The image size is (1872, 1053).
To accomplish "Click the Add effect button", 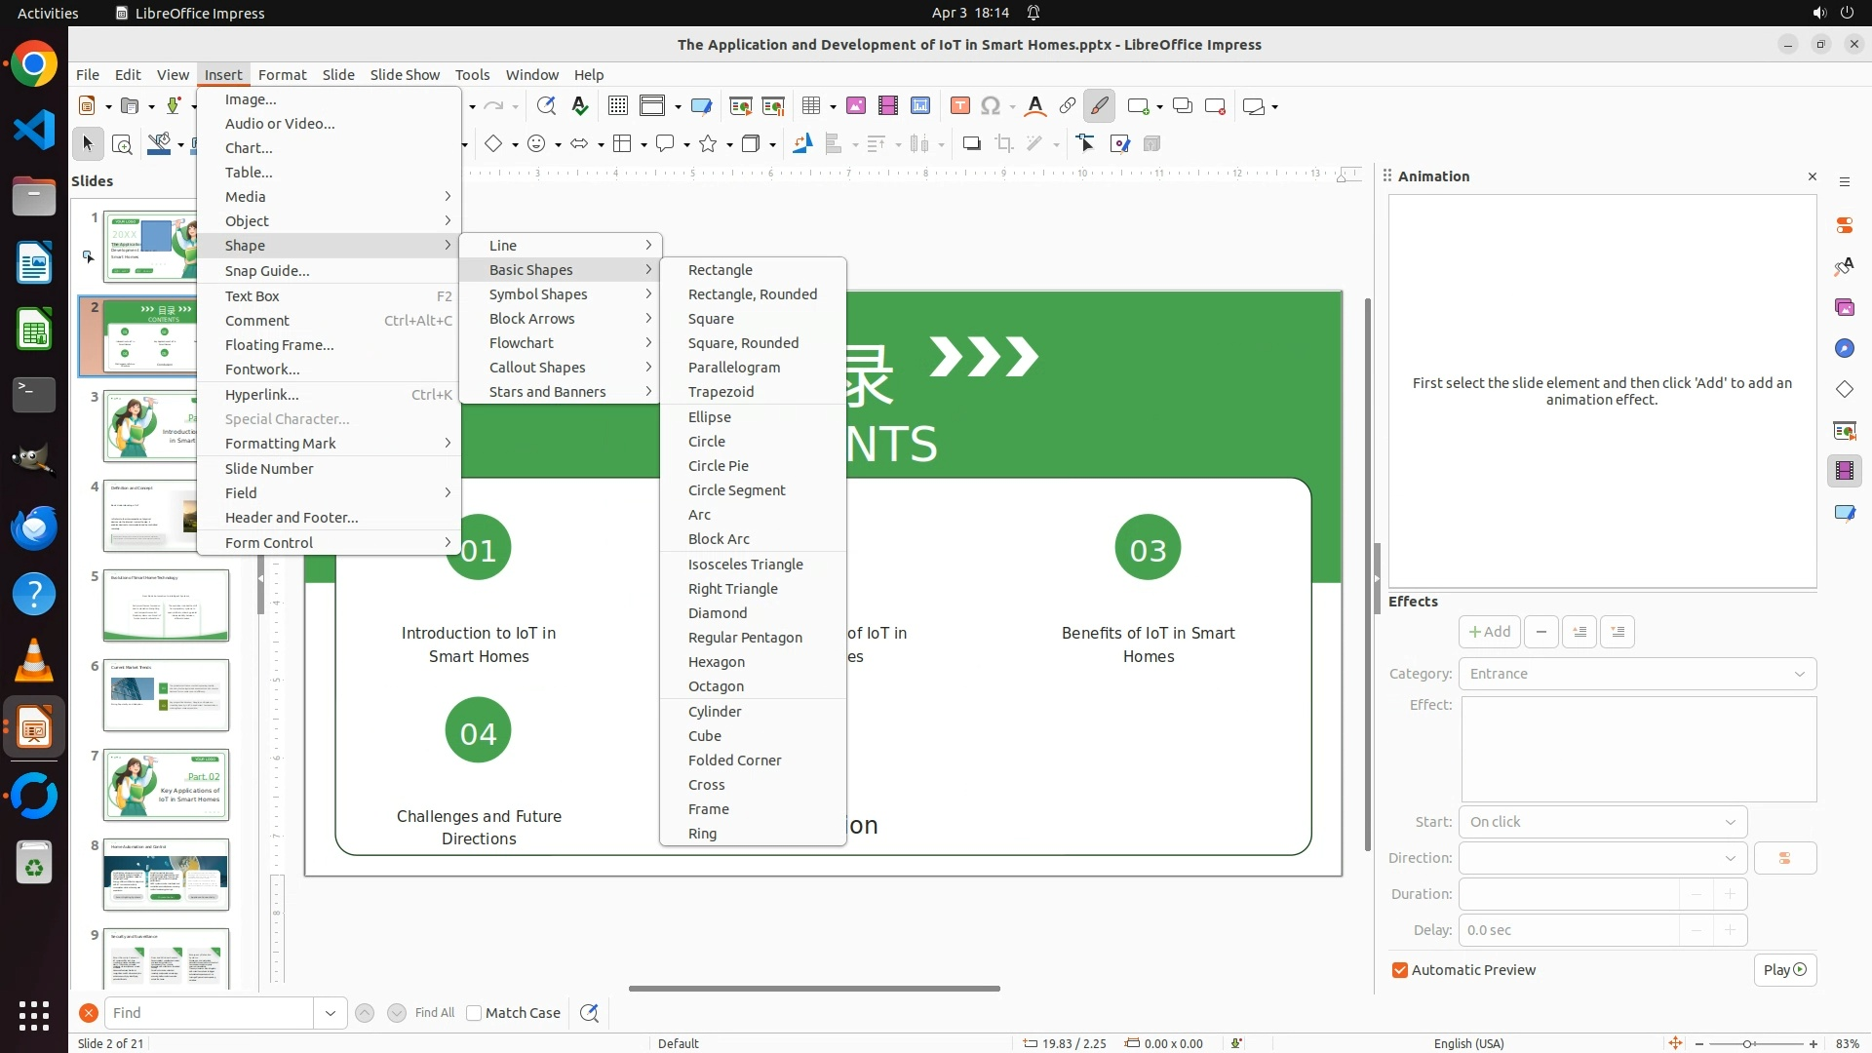I will click(1489, 632).
